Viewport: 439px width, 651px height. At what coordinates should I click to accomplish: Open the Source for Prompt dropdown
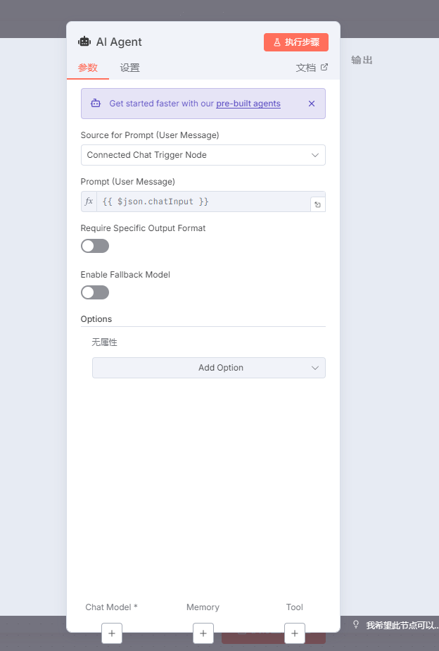pyautogui.click(x=203, y=155)
